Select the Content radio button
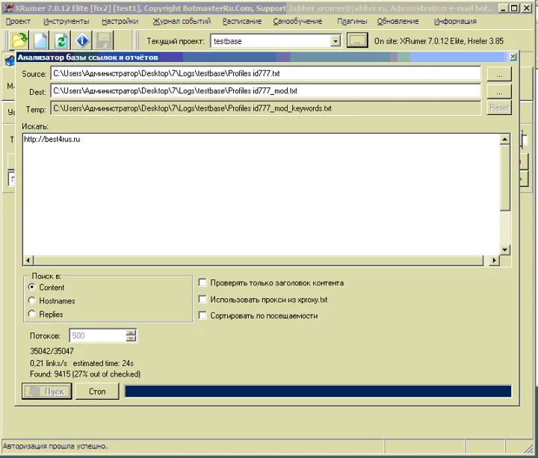 click(32, 287)
